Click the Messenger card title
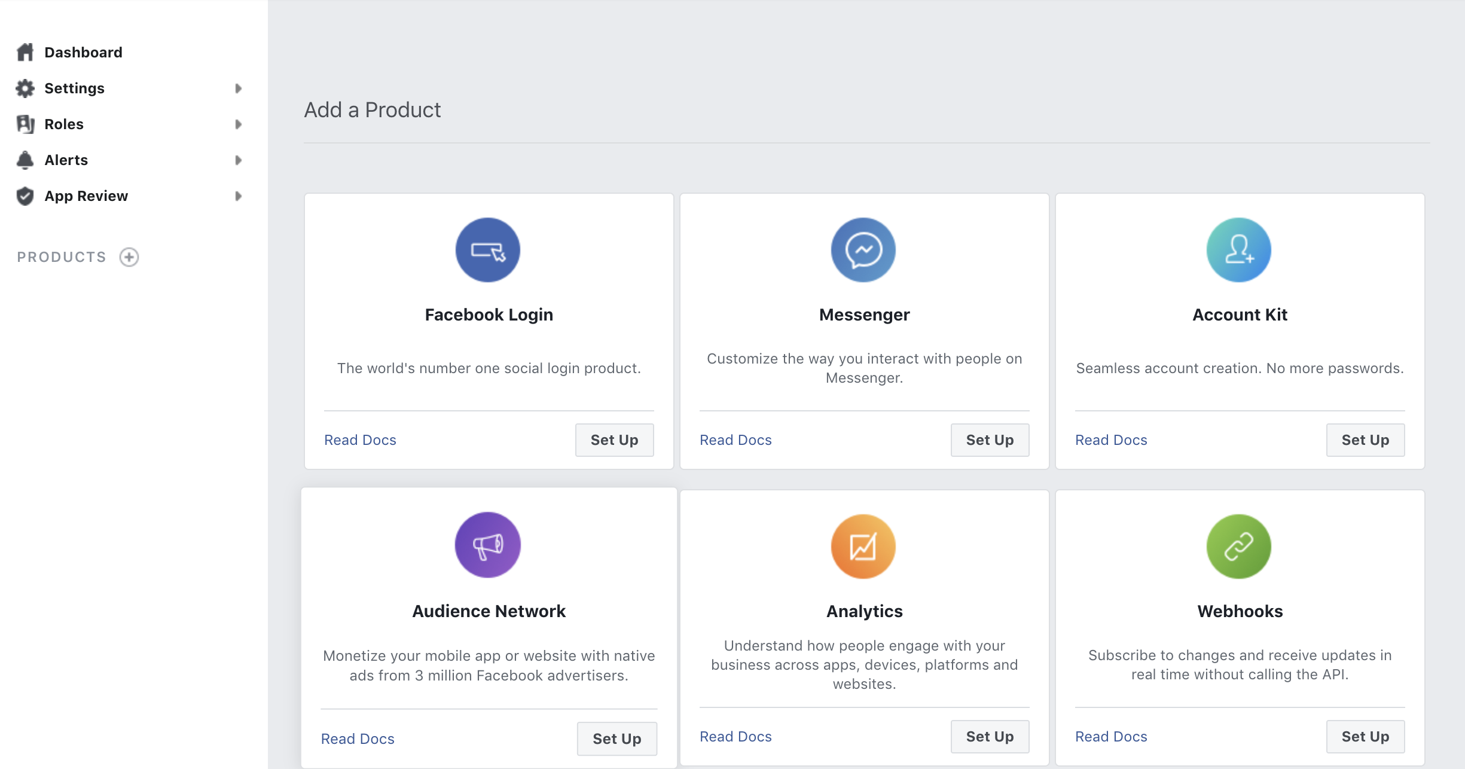 point(865,315)
